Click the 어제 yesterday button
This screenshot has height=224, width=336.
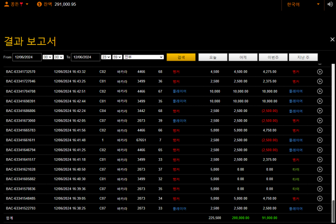pos(243,57)
